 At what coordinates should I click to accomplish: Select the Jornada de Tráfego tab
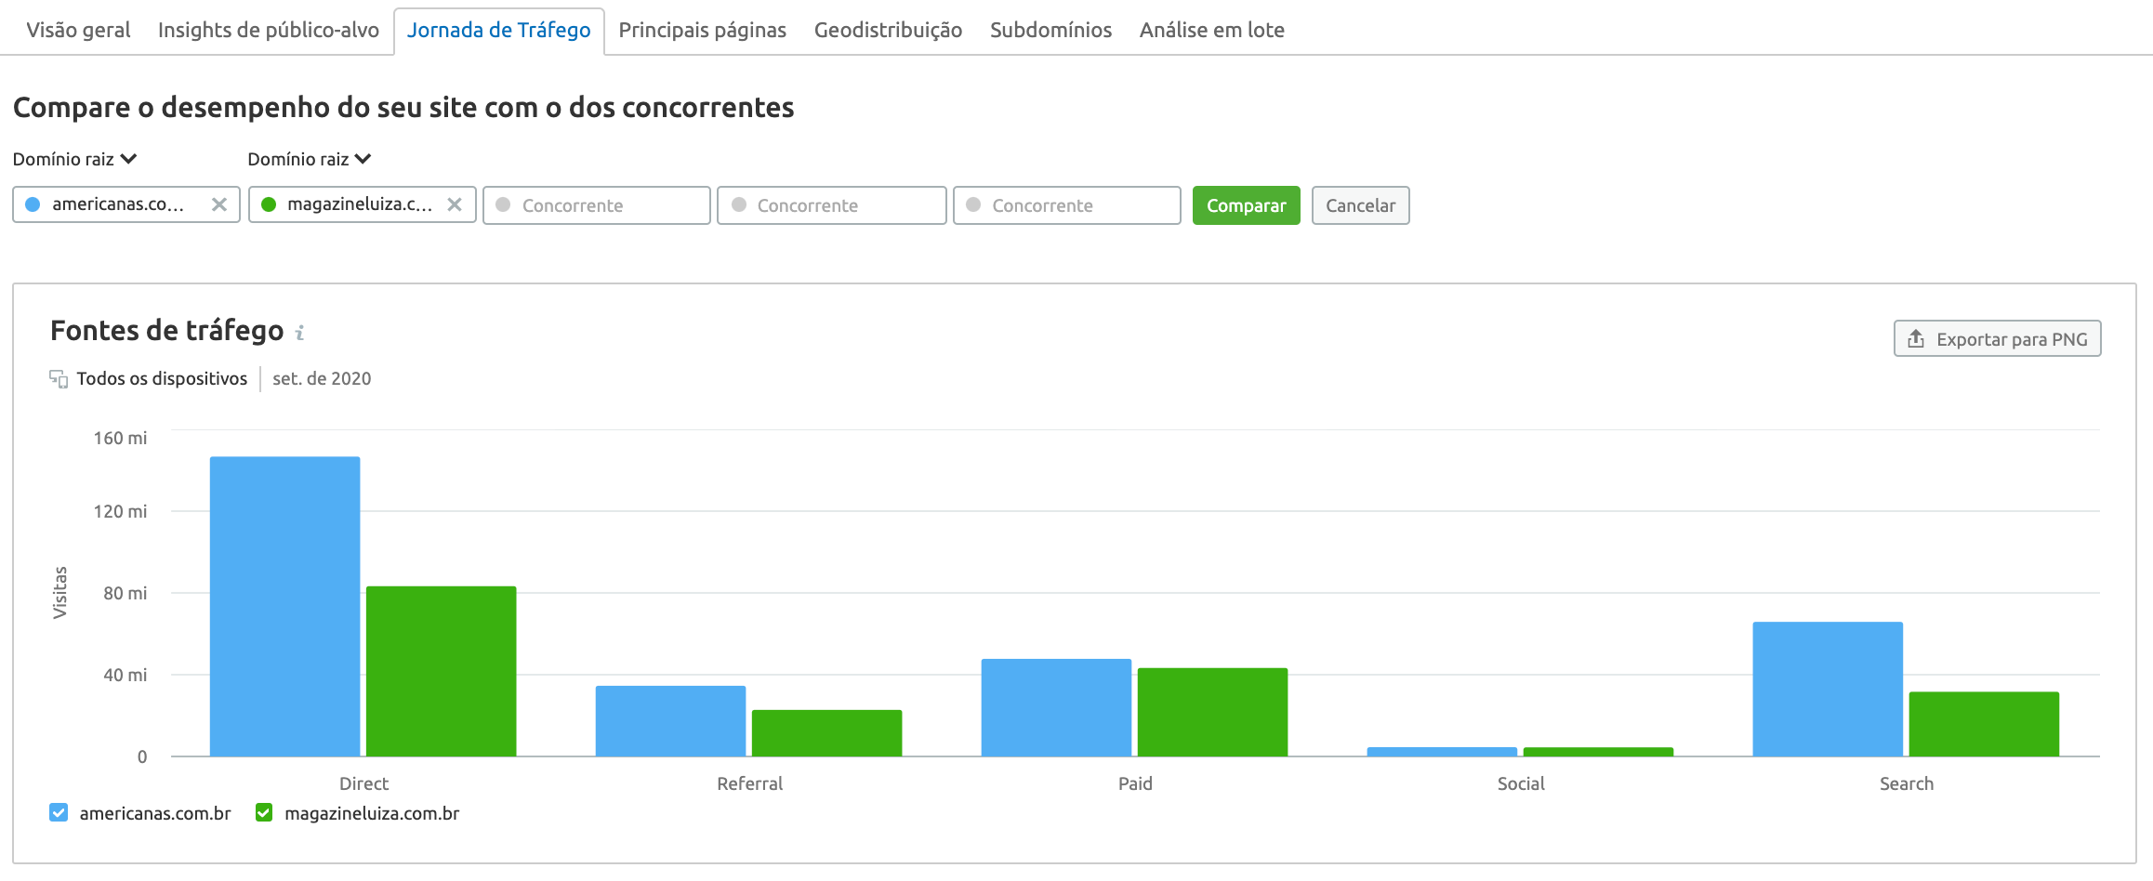[499, 30]
